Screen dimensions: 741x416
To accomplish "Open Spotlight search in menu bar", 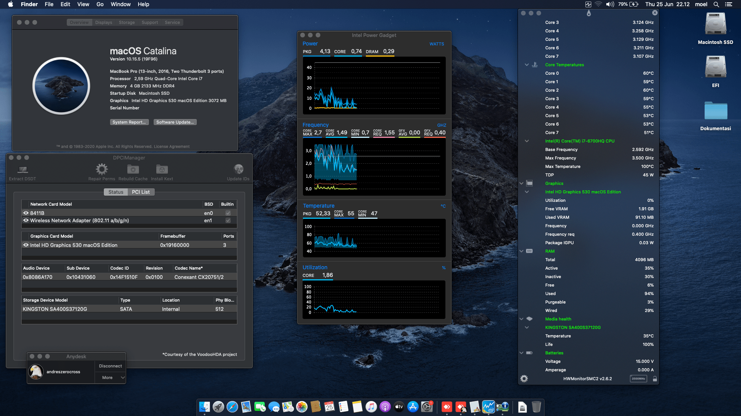I will point(716,4).
